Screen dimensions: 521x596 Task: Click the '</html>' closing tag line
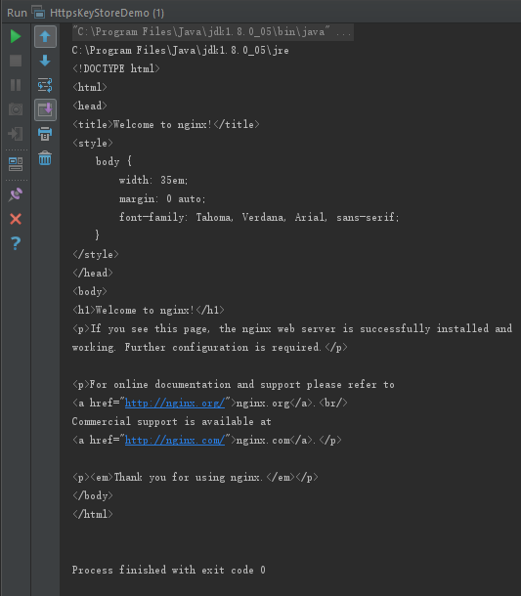(93, 514)
